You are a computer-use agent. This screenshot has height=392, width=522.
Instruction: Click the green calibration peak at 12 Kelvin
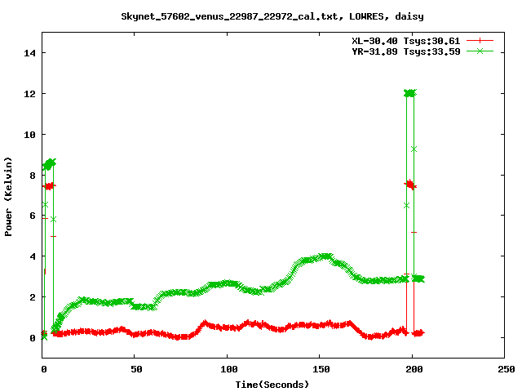click(410, 93)
